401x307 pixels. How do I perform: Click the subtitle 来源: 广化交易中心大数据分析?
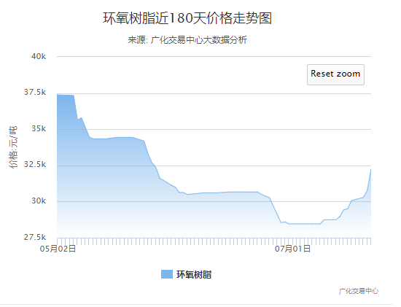(x=187, y=40)
